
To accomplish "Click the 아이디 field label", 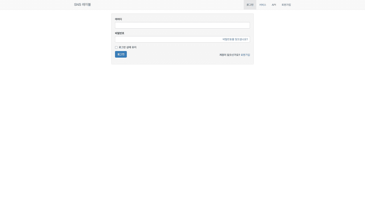I will tap(119, 19).
